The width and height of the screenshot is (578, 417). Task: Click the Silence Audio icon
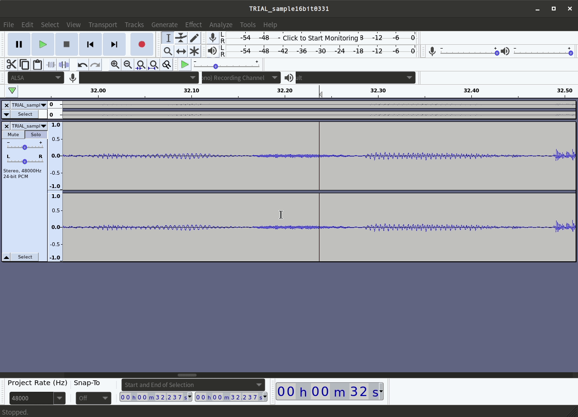pos(64,64)
